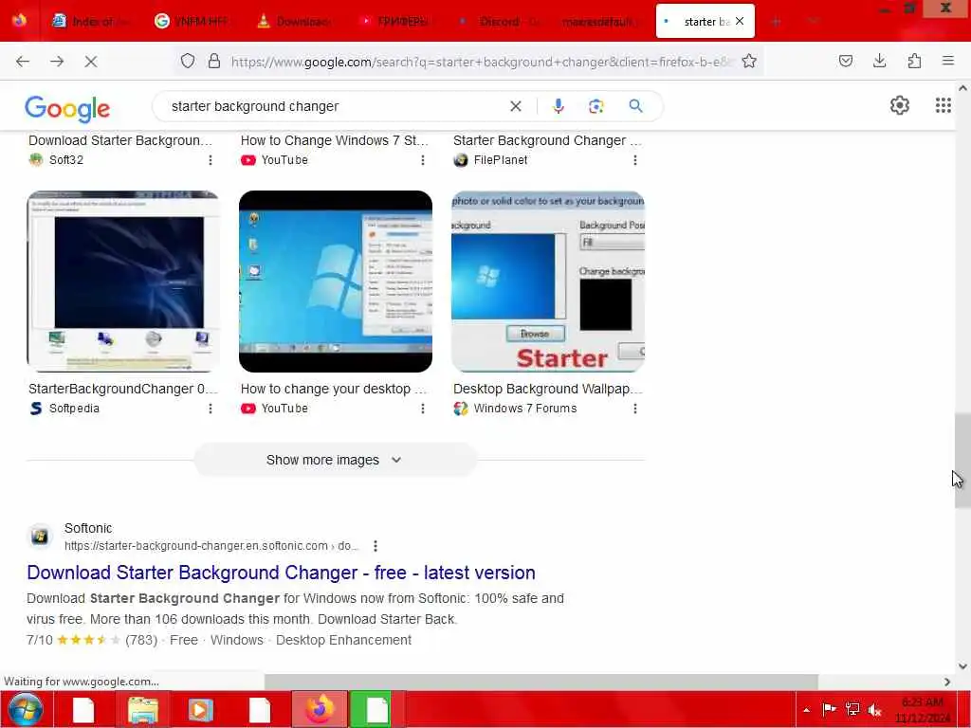
Task: Clear the Google search box text
Action: (x=515, y=106)
